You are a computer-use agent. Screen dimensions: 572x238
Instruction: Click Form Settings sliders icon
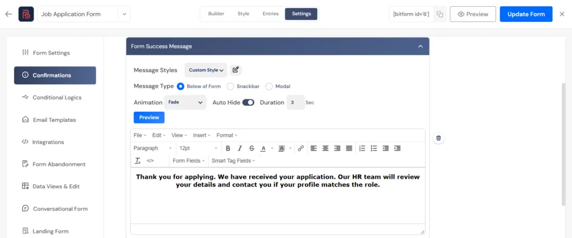point(25,53)
